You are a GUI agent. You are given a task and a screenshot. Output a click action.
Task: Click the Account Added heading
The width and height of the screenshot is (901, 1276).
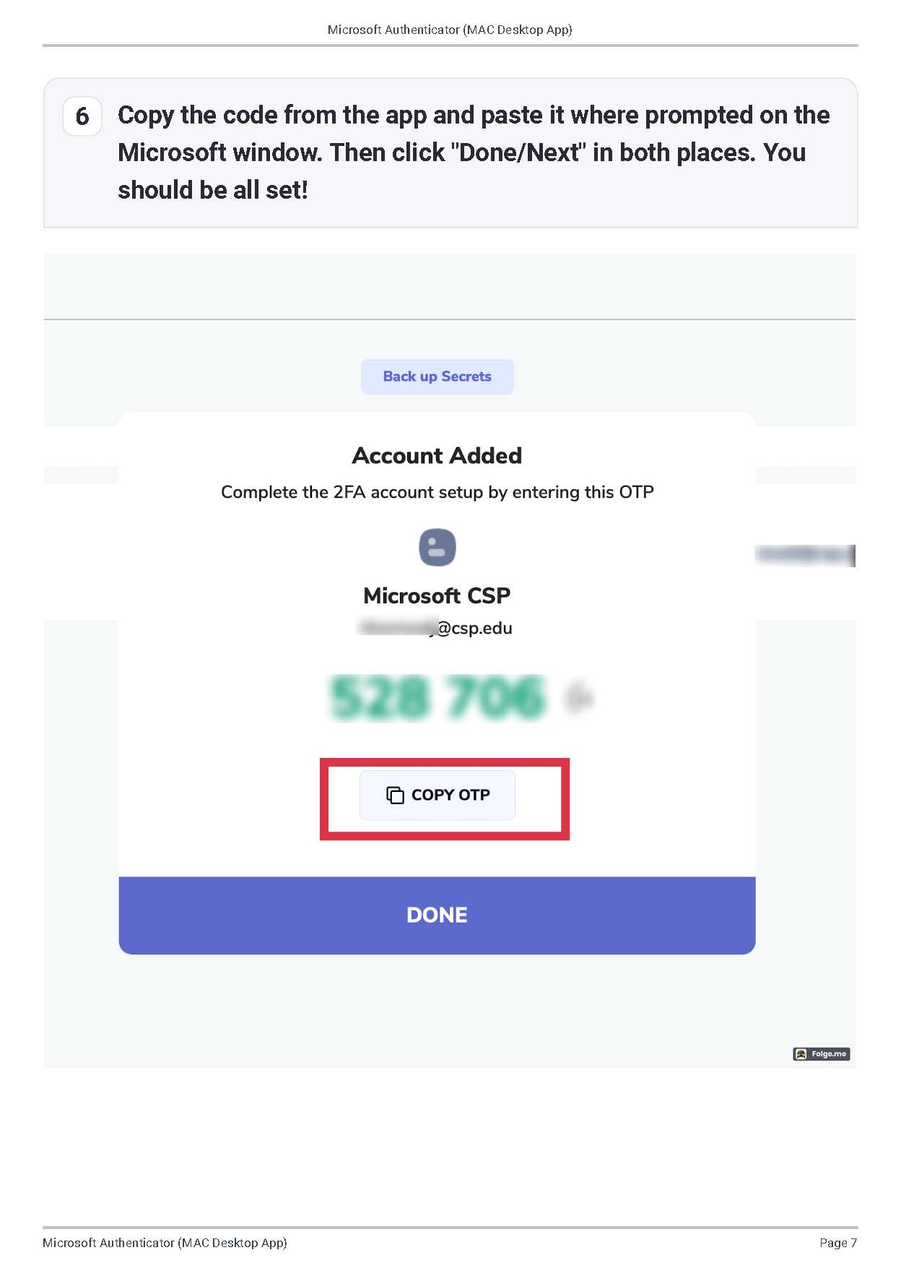437,456
